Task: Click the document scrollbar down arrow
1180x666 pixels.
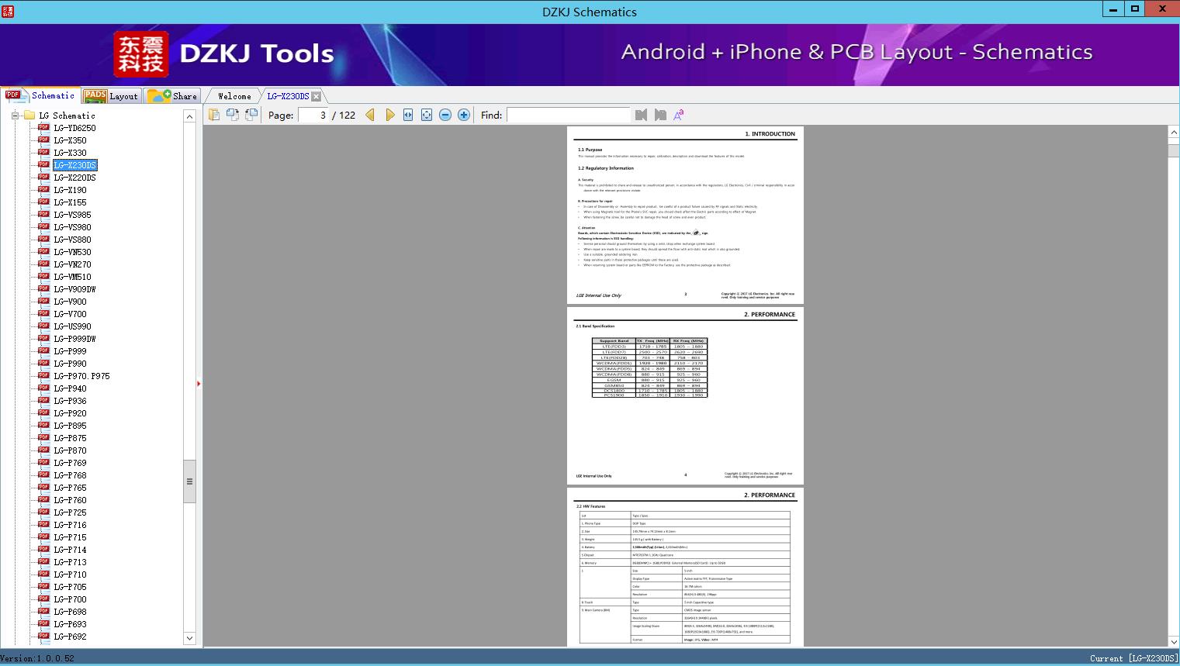Action: tap(1174, 641)
